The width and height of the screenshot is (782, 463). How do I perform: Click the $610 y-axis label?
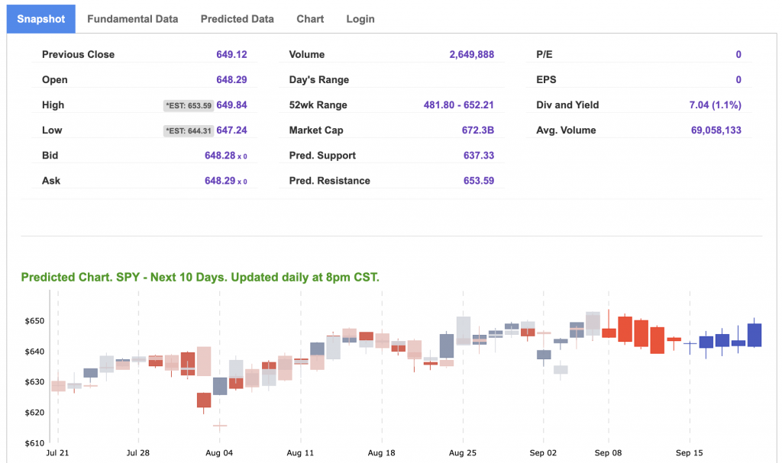(34, 443)
